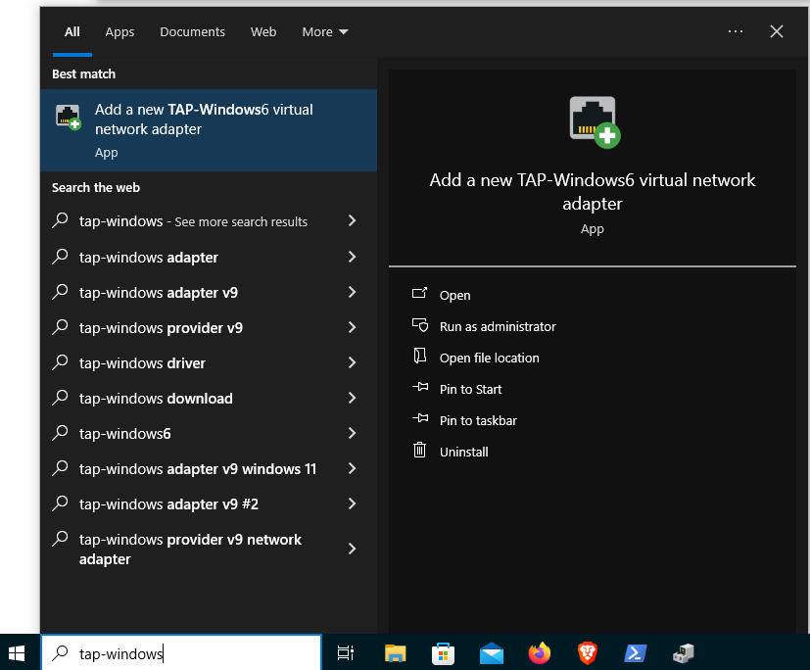Open PowerShell from the taskbar

tap(635, 652)
